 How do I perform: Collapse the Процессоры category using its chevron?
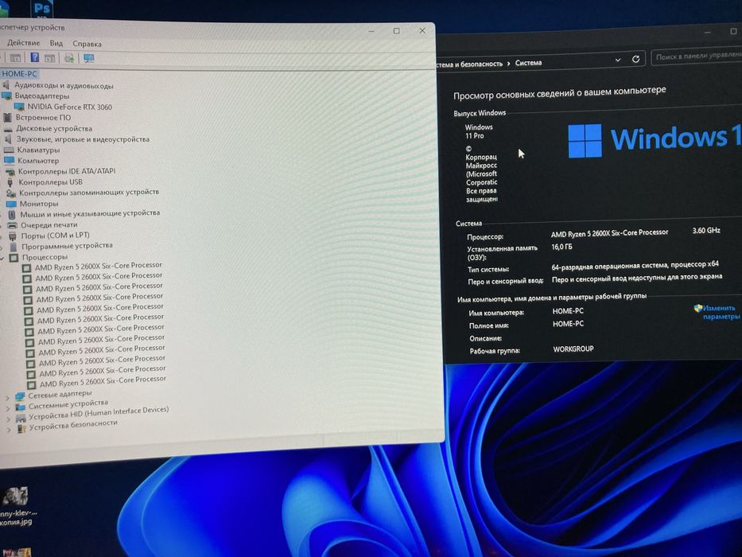pyautogui.click(x=2, y=258)
